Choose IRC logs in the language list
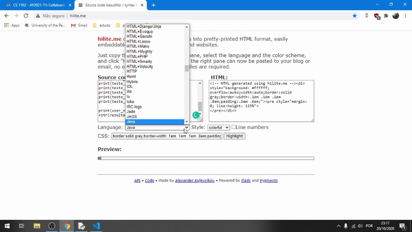This screenshot has width=412, height=232. [155, 107]
